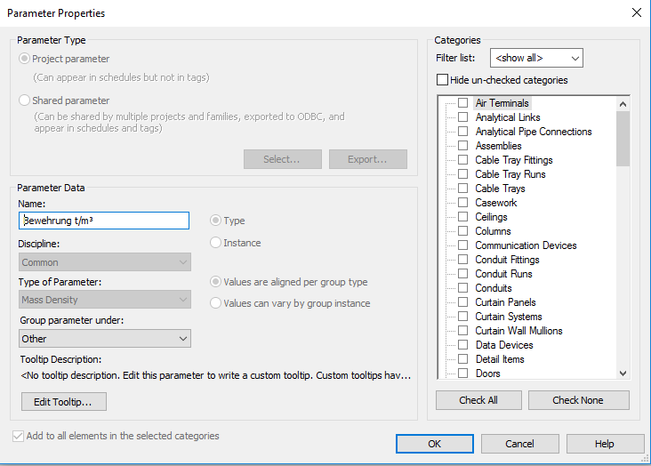
Task: Click the parameter Name input field
Action: [x=104, y=221]
